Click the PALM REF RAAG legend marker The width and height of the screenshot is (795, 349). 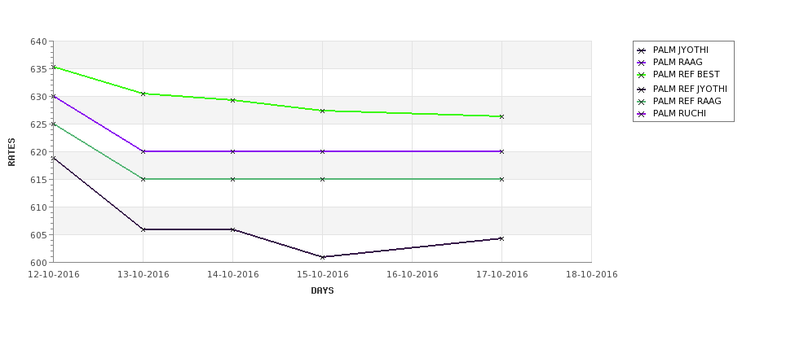[x=642, y=102]
